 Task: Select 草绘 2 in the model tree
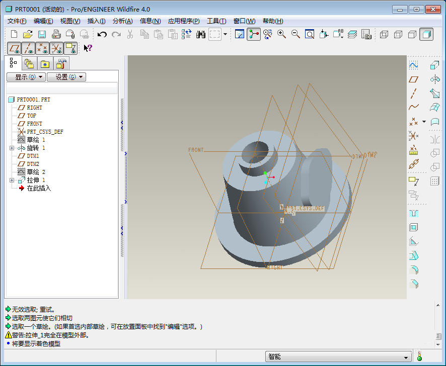pyautogui.click(x=31, y=172)
